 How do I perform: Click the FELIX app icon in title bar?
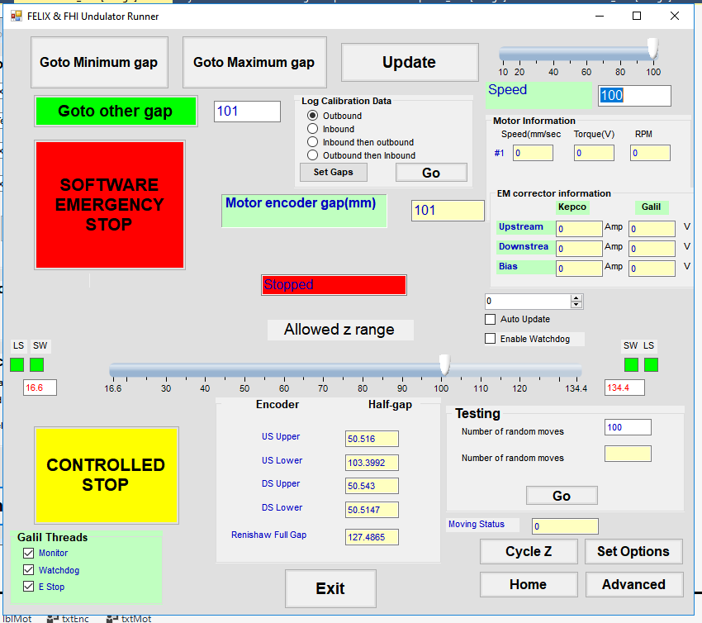[16, 16]
